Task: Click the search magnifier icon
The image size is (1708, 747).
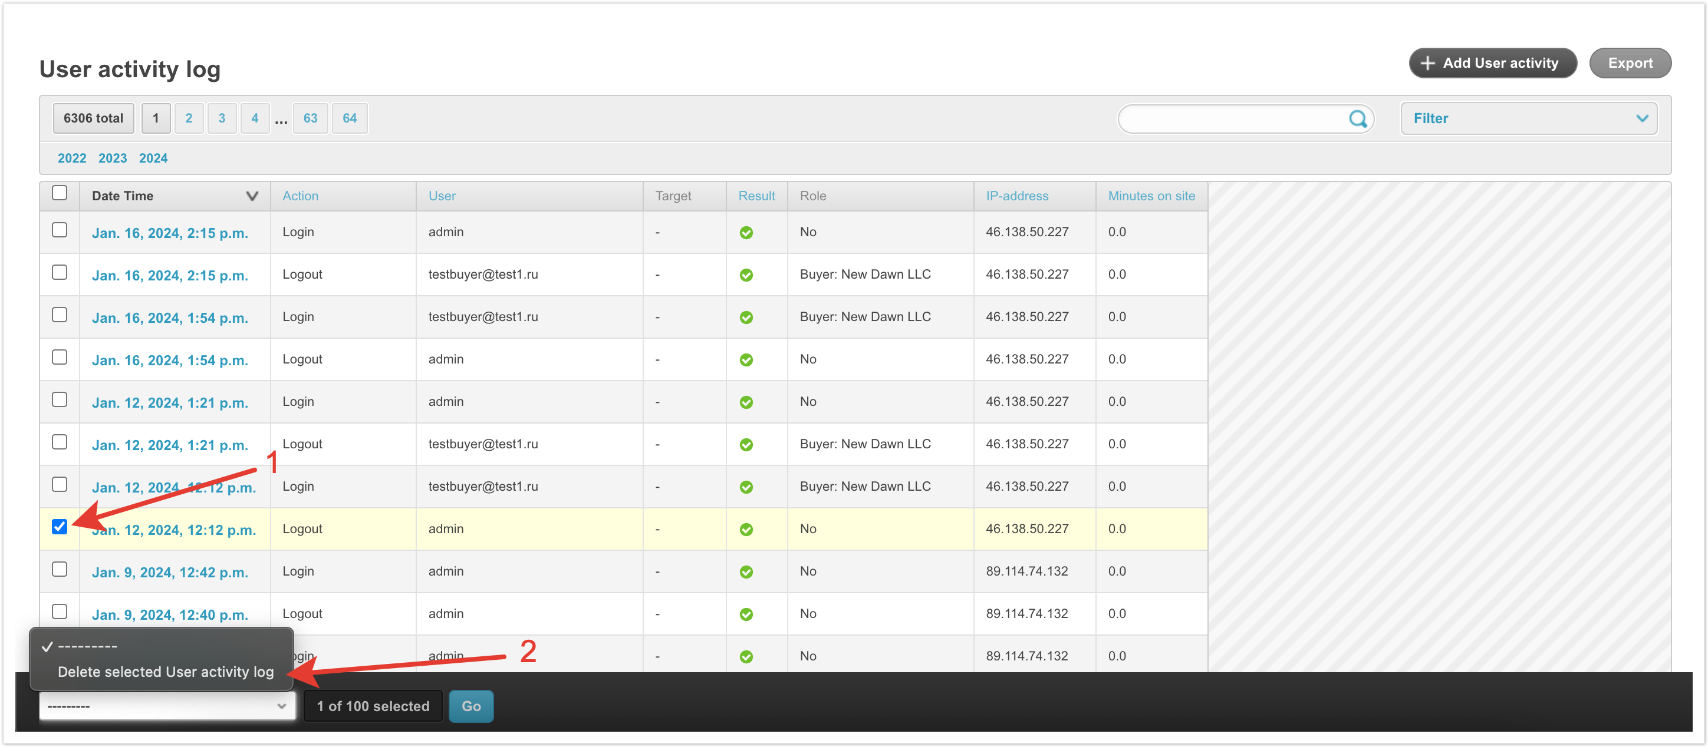Action: [x=1357, y=118]
